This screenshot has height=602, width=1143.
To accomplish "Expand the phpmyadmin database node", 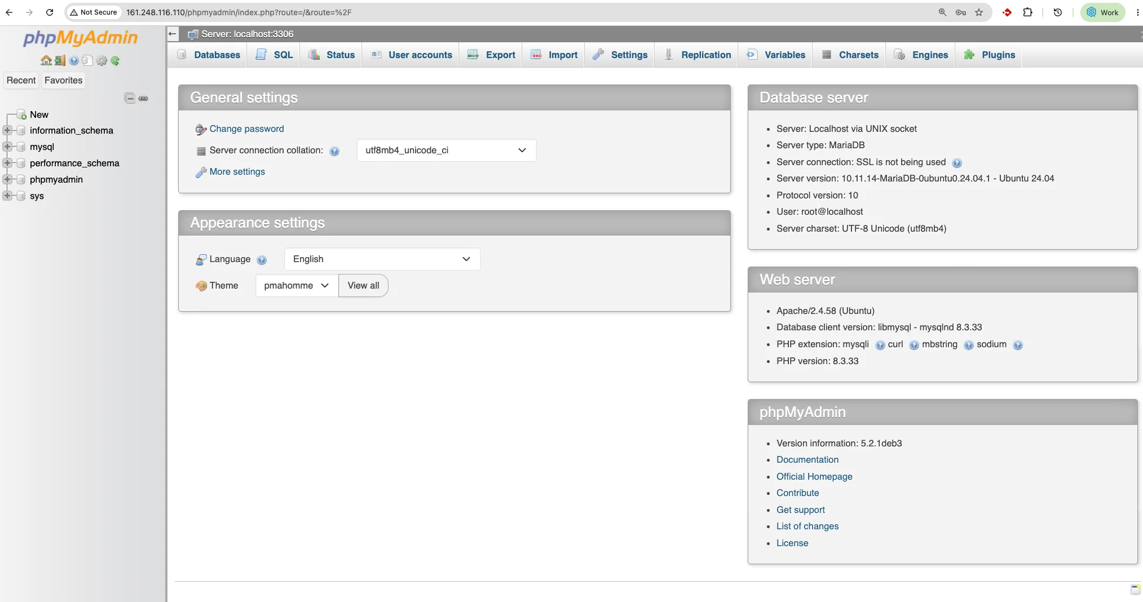I will (7, 179).
